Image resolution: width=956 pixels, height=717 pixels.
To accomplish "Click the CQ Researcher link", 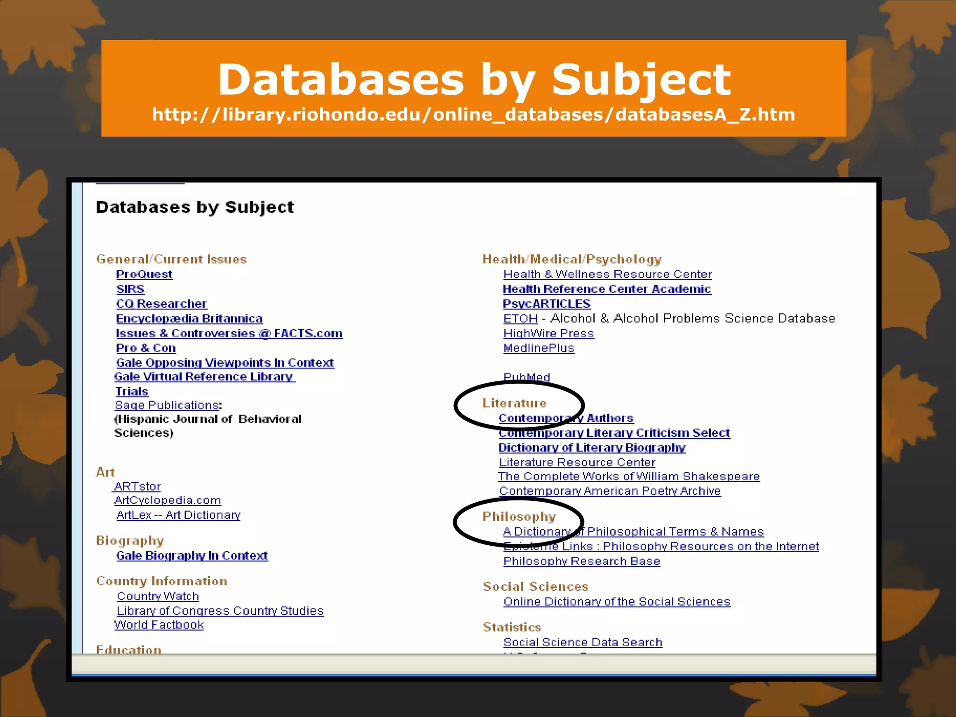I will point(162,304).
